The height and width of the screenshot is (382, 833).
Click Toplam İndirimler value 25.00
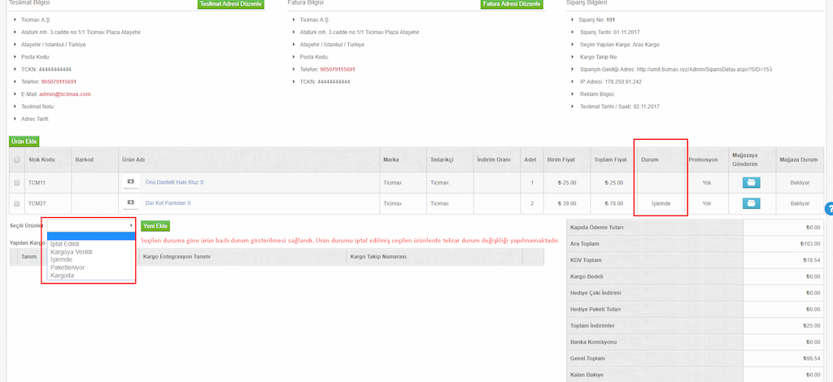pyautogui.click(x=810, y=326)
